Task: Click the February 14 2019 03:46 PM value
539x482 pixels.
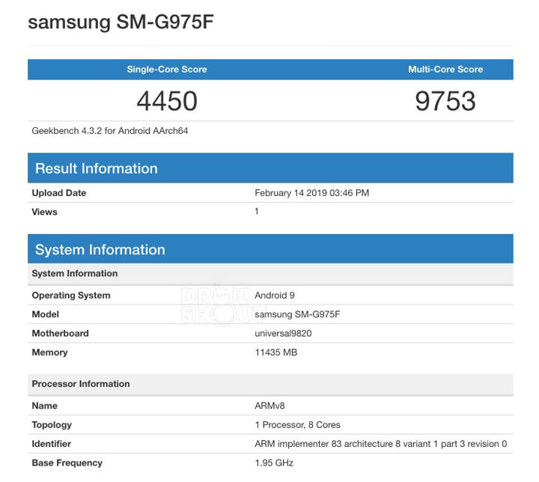Action: pos(311,193)
